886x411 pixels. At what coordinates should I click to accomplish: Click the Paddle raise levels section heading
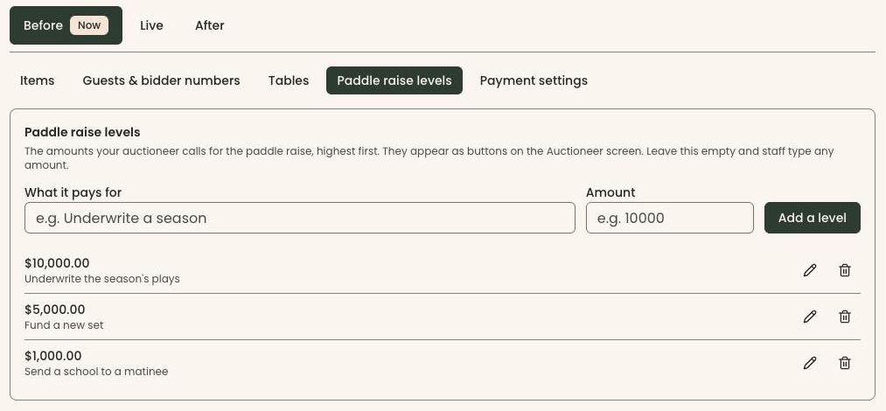pyautogui.click(x=82, y=132)
